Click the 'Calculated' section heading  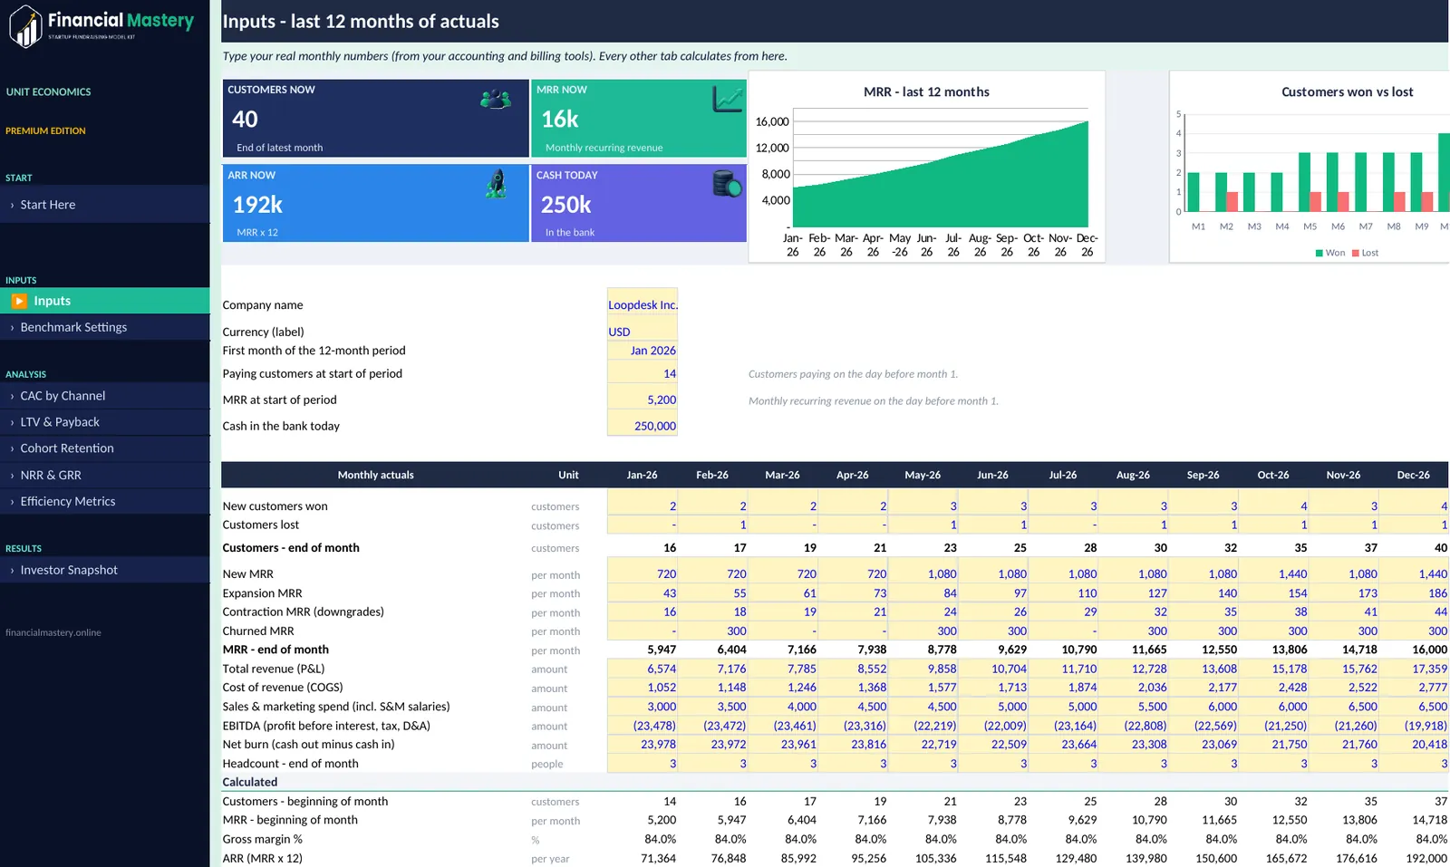[x=250, y=782]
